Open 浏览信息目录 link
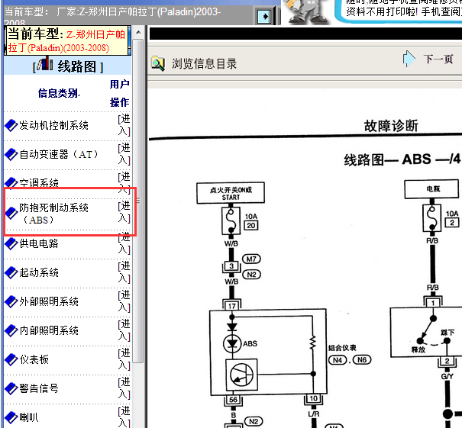This screenshot has height=428, width=462. [x=204, y=64]
